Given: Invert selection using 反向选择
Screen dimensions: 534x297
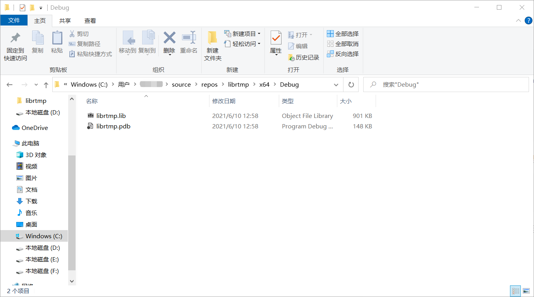Looking at the screenshot, I should pyautogui.click(x=343, y=54).
